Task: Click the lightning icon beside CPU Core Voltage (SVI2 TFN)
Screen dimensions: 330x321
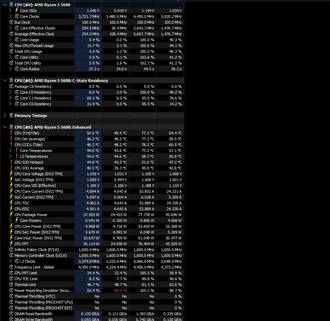Action: [x=11, y=174]
